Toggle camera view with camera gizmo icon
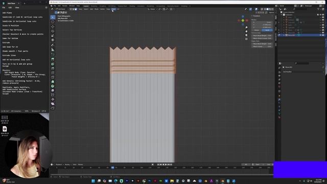The image size is (327, 184). (x=246, y=35)
